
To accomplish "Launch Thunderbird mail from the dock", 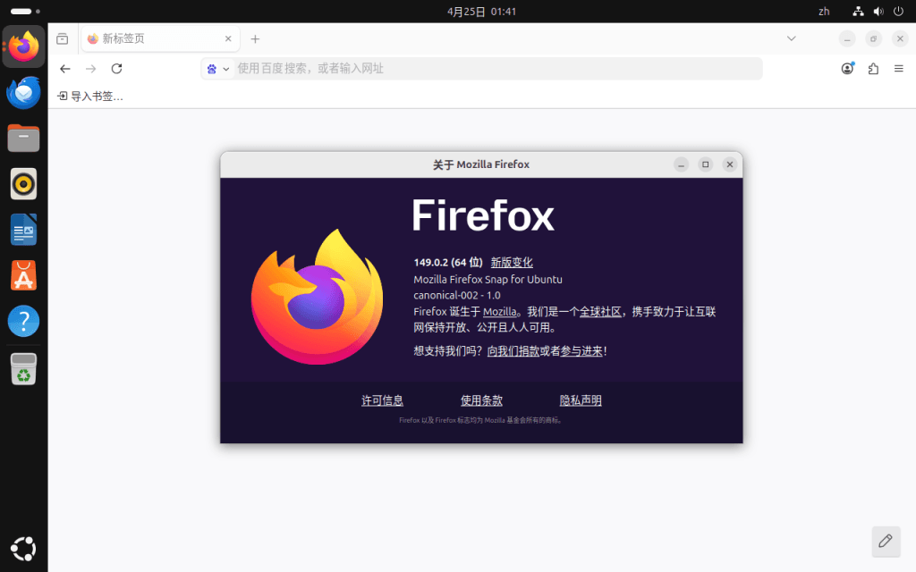I will pyautogui.click(x=24, y=92).
